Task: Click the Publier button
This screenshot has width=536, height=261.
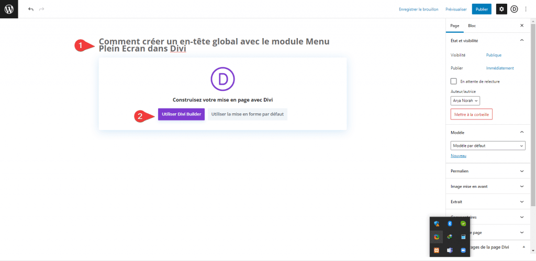Action: click(x=482, y=9)
